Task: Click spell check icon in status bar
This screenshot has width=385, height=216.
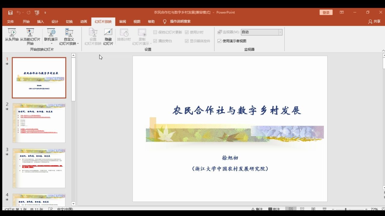Action: (51, 209)
